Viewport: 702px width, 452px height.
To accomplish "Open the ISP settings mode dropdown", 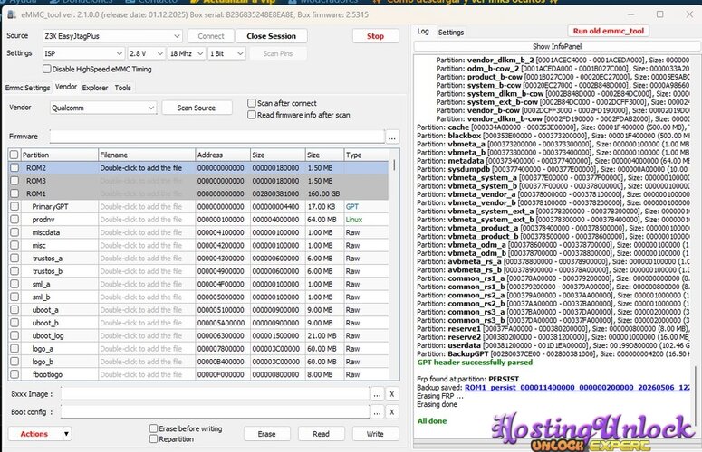I will tap(83, 53).
